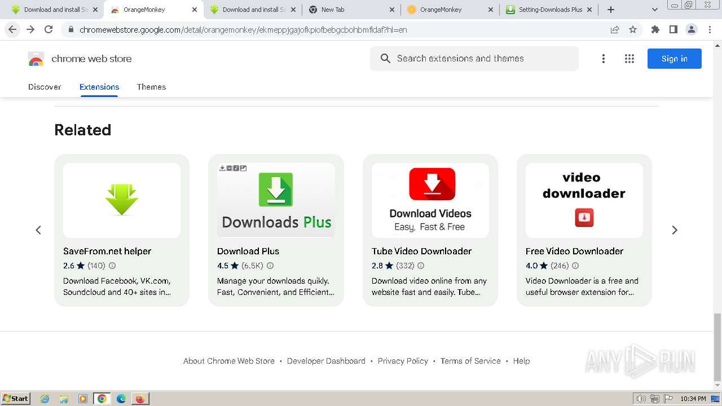This screenshot has width=722, height=406.
Task: Open Downloads Plus thumbnail image
Action: (276, 200)
